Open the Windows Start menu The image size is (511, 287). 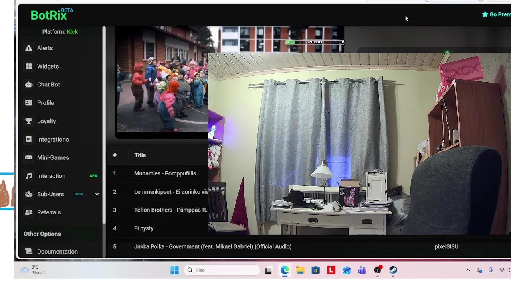(174, 270)
